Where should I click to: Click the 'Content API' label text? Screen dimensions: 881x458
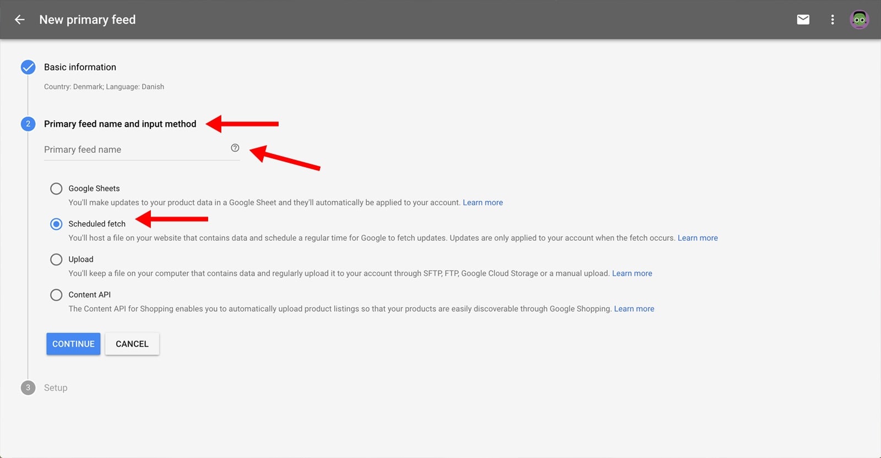(90, 295)
